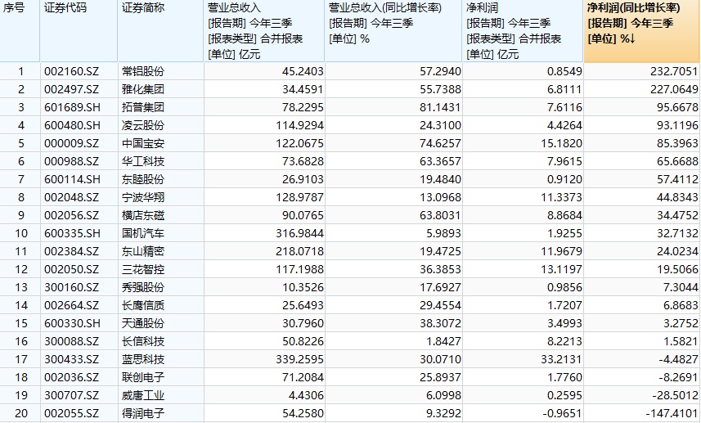Click revenue growth value 5.9893
Screen dimensions: 701x423
point(443,233)
